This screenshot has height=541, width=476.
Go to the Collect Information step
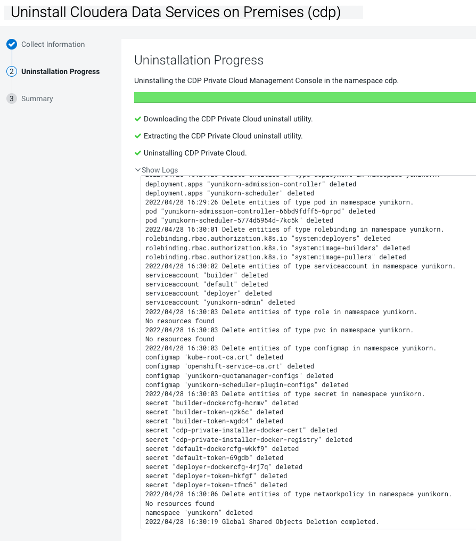pyautogui.click(x=53, y=45)
